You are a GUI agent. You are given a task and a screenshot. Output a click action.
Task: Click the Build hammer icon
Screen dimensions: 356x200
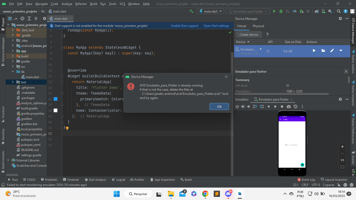point(192,11)
